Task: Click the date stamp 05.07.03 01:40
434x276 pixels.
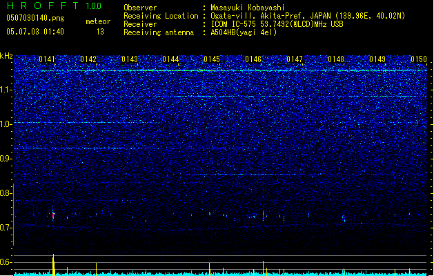Action: (x=35, y=32)
